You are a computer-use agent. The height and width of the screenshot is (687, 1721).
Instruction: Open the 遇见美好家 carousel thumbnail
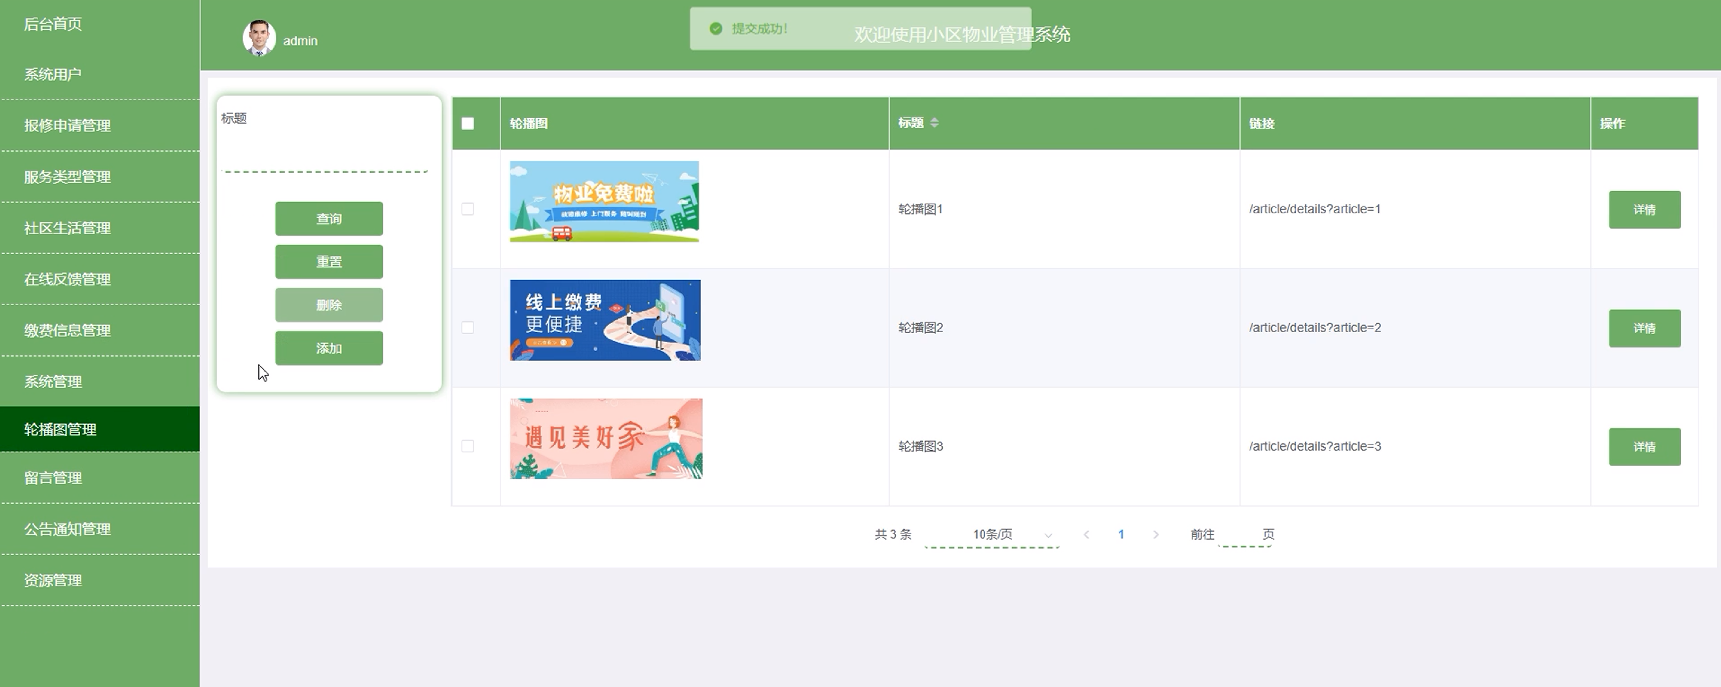605,438
